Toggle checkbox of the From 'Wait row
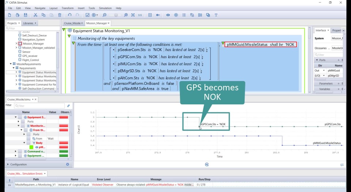 click(29, 139)
